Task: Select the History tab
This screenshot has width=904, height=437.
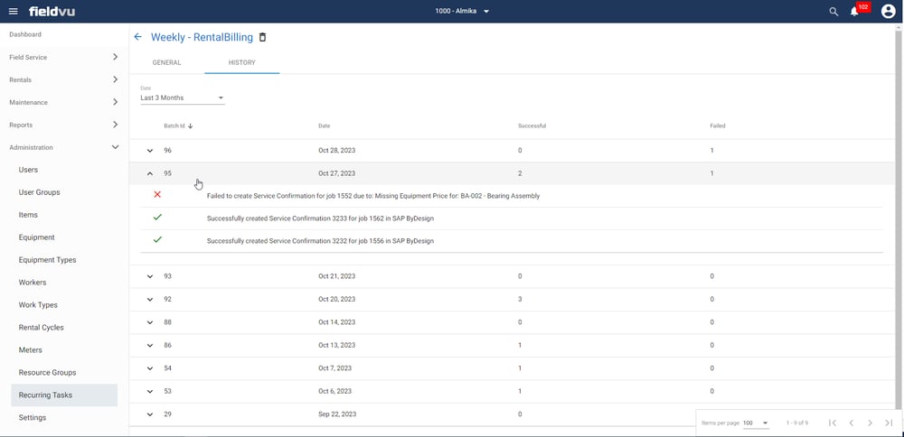Action: (241, 63)
